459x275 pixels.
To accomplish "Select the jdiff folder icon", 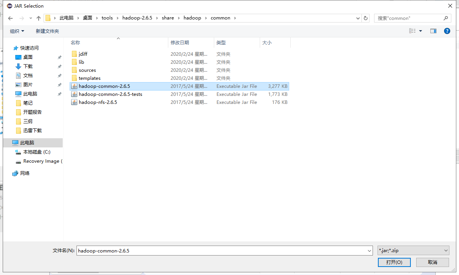I will 74,54.
